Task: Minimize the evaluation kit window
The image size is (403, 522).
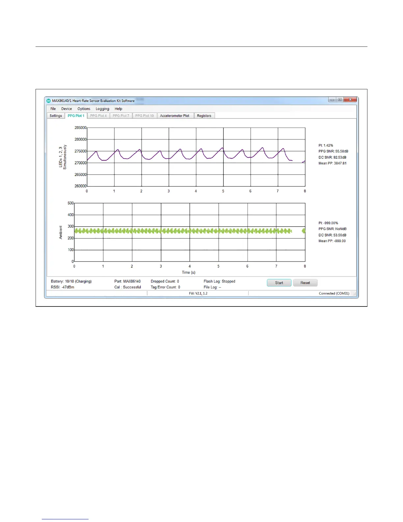Action: 333,100
